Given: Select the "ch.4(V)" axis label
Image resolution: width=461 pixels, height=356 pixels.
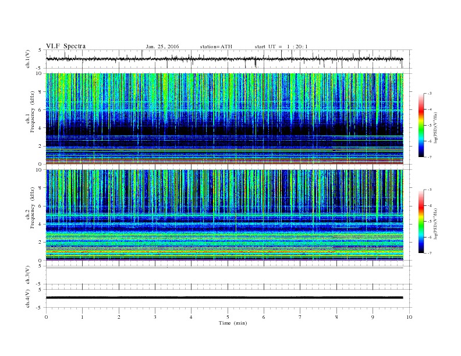Looking at the screenshot, I should tap(27, 298).
